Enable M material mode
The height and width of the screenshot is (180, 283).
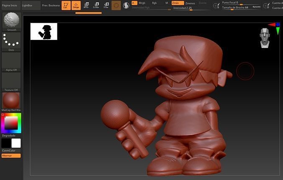coord(167,3)
